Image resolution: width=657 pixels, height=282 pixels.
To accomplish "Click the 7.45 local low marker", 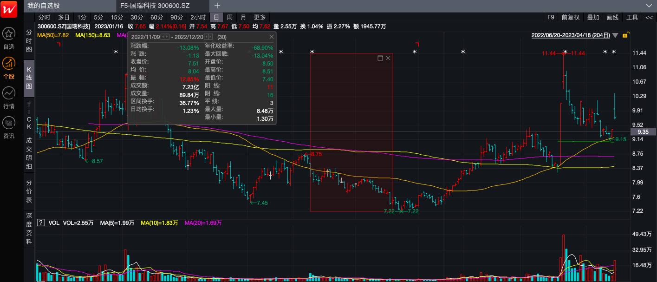I will point(262,203).
